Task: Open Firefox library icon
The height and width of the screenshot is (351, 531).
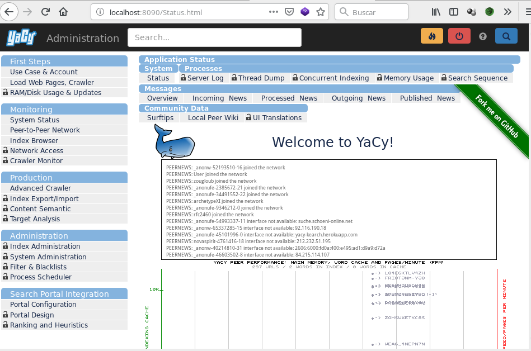Action: 436,12
